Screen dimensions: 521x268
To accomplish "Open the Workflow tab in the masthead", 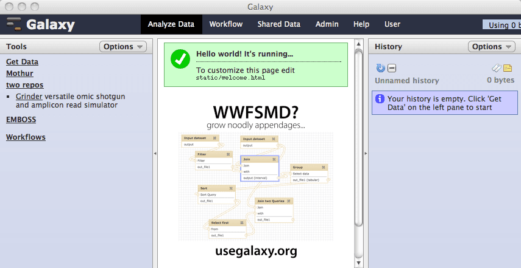I will (x=225, y=24).
